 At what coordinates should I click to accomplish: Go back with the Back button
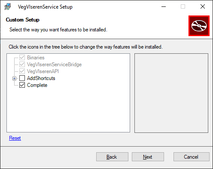pos(112,157)
